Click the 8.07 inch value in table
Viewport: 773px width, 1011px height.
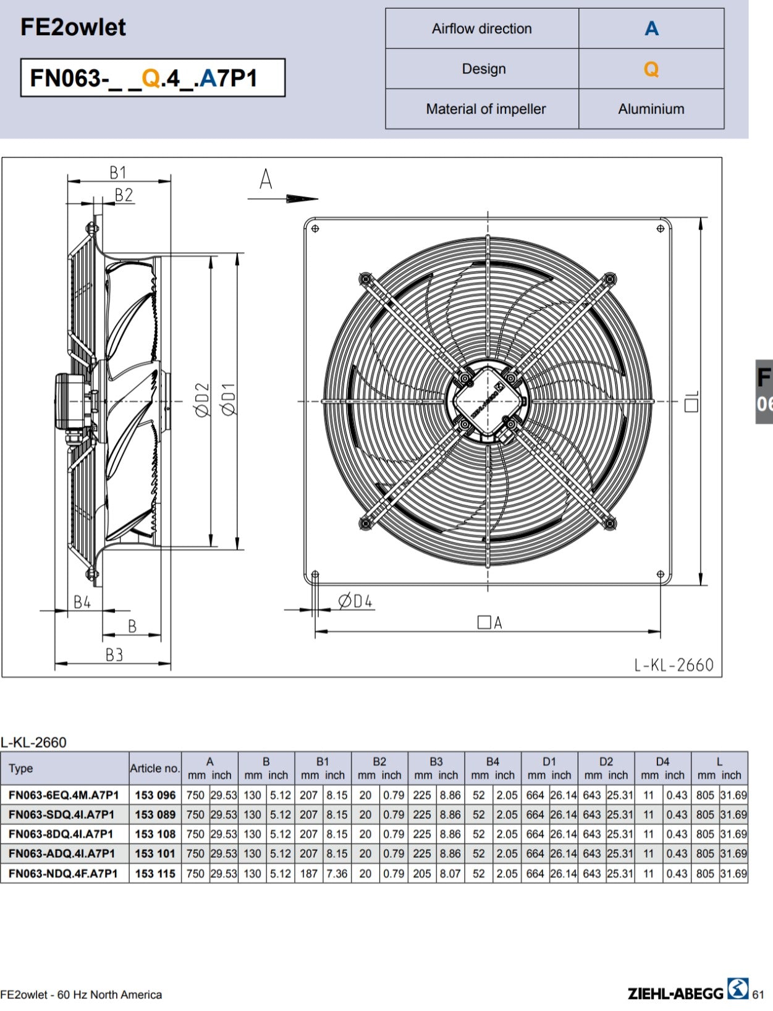pos(450,874)
